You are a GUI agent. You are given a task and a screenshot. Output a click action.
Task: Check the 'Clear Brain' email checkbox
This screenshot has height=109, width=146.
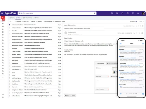9,87
